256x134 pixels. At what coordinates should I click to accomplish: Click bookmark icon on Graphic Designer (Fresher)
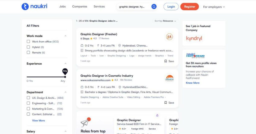pos(165,61)
